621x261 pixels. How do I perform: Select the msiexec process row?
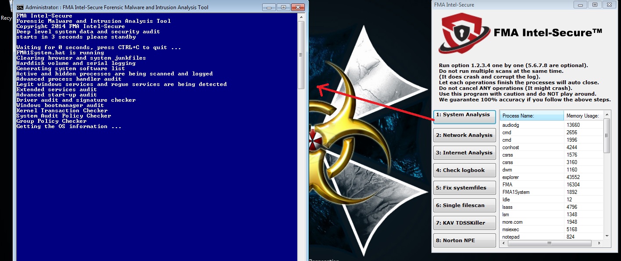(x=552, y=229)
